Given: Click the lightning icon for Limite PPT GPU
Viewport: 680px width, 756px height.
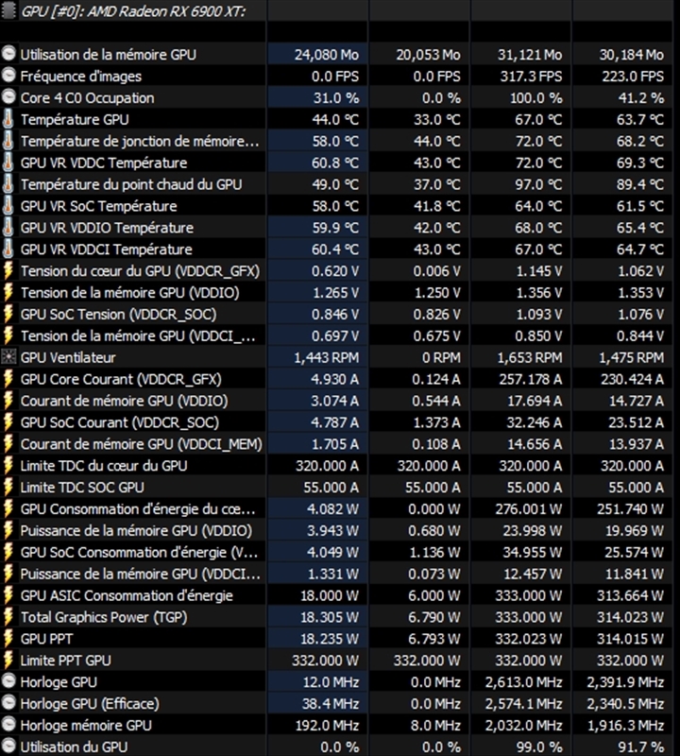Looking at the screenshot, I should (x=8, y=661).
